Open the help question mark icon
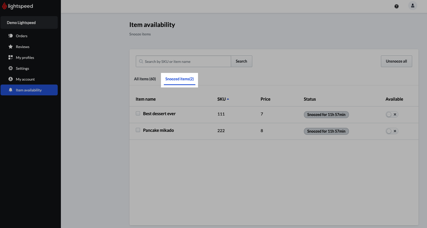427x228 pixels. [x=396, y=6]
